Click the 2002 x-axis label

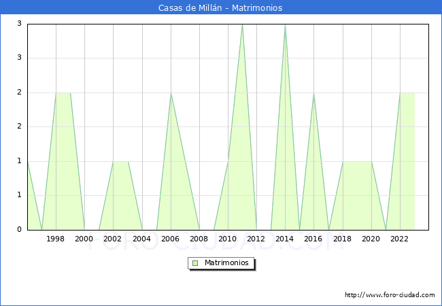[x=112, y=239]
